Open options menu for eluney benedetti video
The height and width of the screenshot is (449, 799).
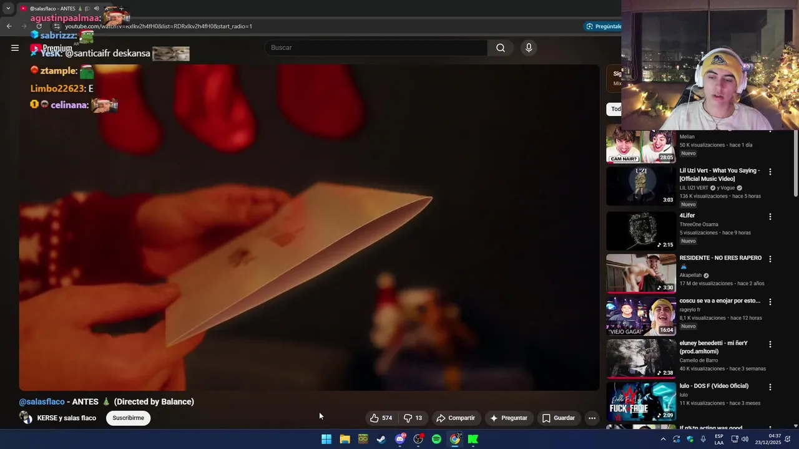(770, 344)
